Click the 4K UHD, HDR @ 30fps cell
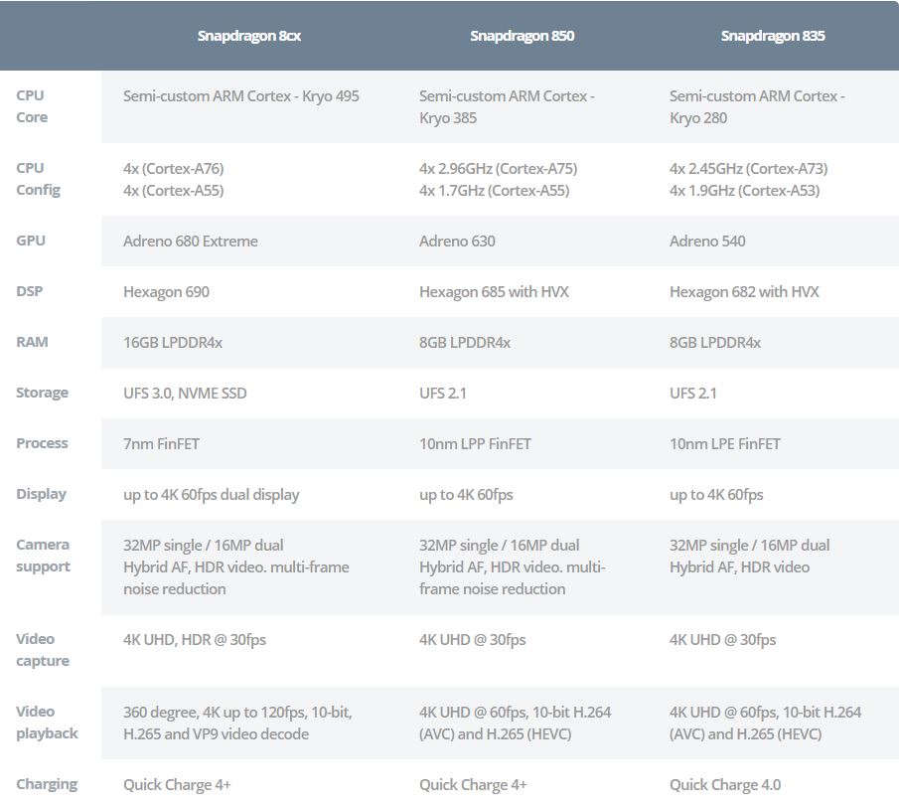The height and width of the screenshot is (805, 899). point(195,640)
